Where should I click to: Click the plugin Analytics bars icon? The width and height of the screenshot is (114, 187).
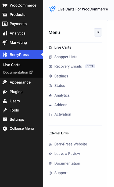50,95
